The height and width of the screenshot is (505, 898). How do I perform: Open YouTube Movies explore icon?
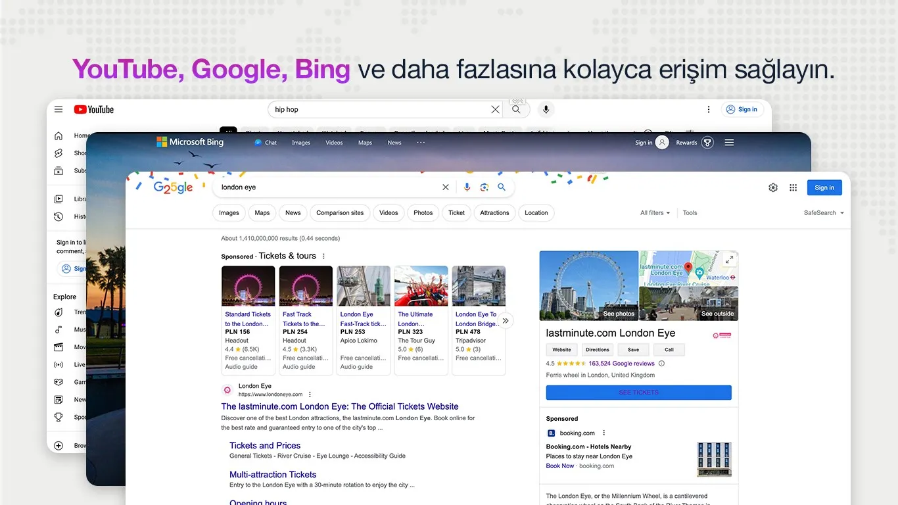click(x=59, y=347)
